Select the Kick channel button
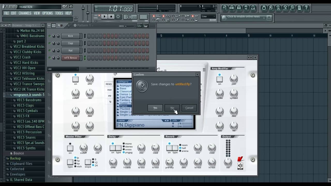The image size is (331, 186). (71, 36)
